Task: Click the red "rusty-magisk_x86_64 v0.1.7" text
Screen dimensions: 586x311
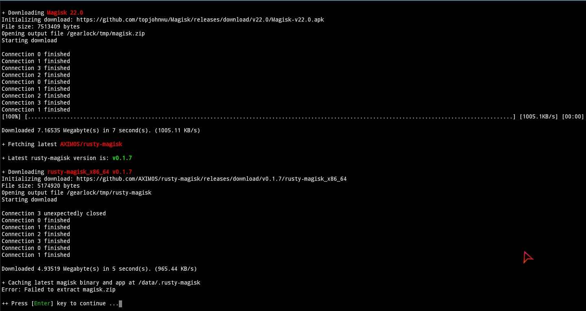Action: 90,172
